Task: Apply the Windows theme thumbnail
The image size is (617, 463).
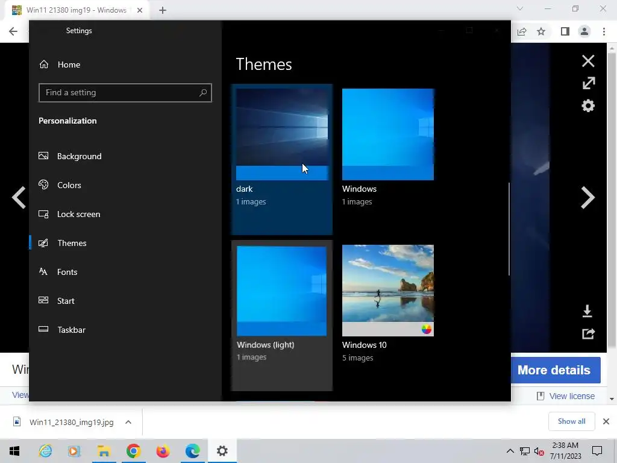Action: coord(388,134)
